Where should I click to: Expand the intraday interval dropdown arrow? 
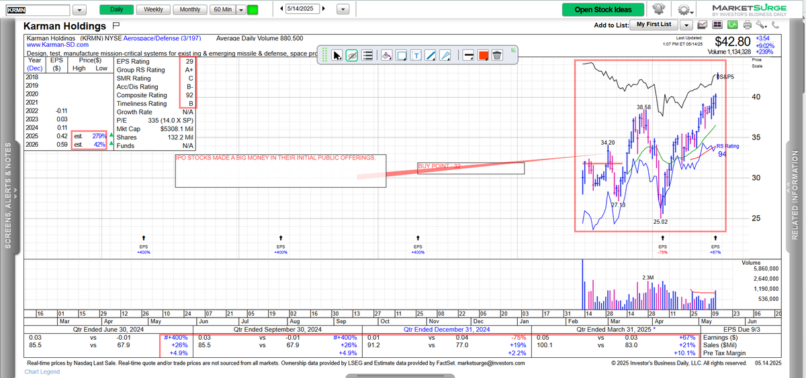(241, 10)
